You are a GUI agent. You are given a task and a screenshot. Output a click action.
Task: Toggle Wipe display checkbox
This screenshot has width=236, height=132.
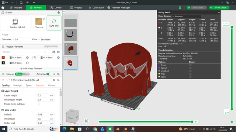click(x=190, y=74)
